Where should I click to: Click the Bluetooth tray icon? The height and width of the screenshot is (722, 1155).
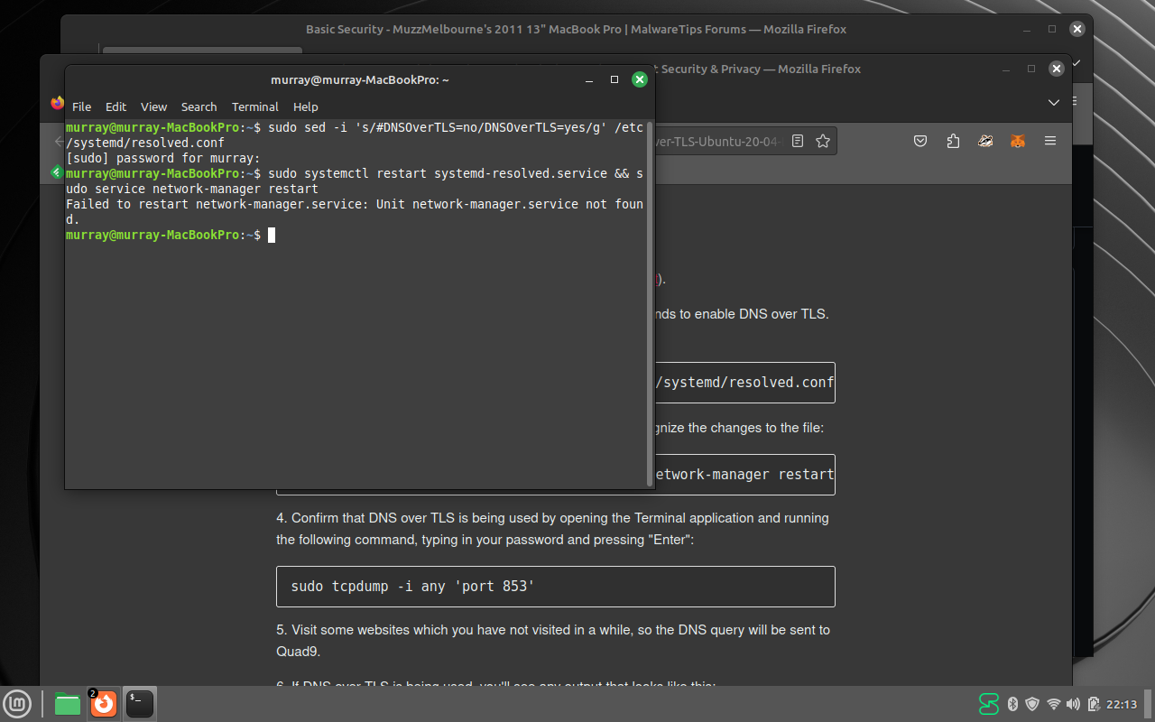point(1012,704)
